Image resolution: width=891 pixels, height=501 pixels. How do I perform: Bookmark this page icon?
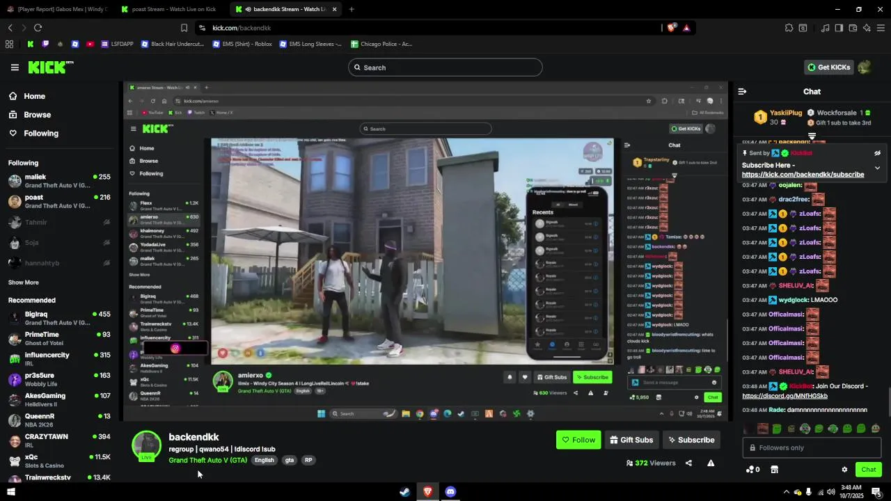pyautogui.click(x=184, y=28)
